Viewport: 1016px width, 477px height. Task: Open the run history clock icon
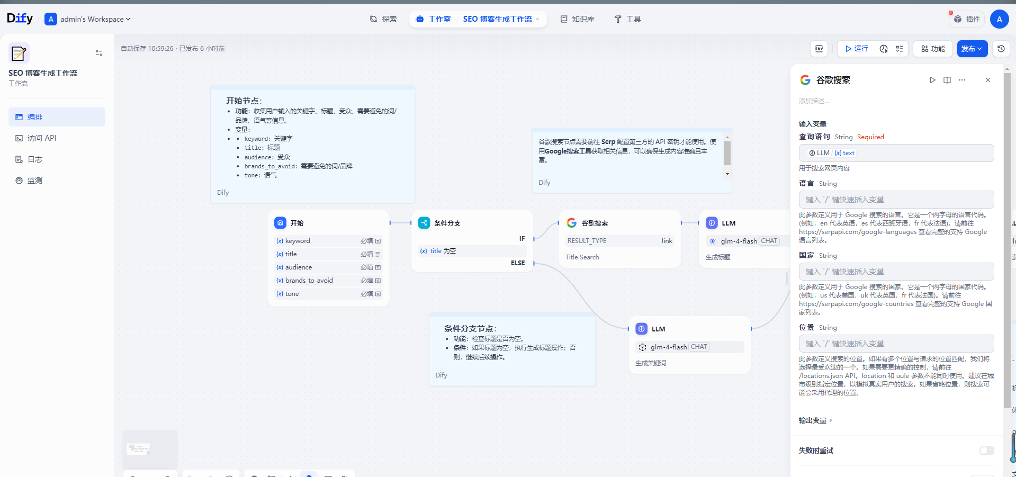click(884, 49)
